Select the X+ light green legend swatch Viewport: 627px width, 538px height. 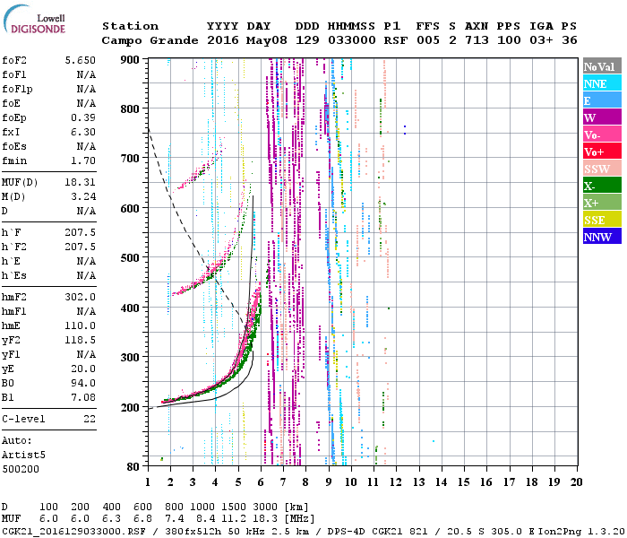(602, 203)
